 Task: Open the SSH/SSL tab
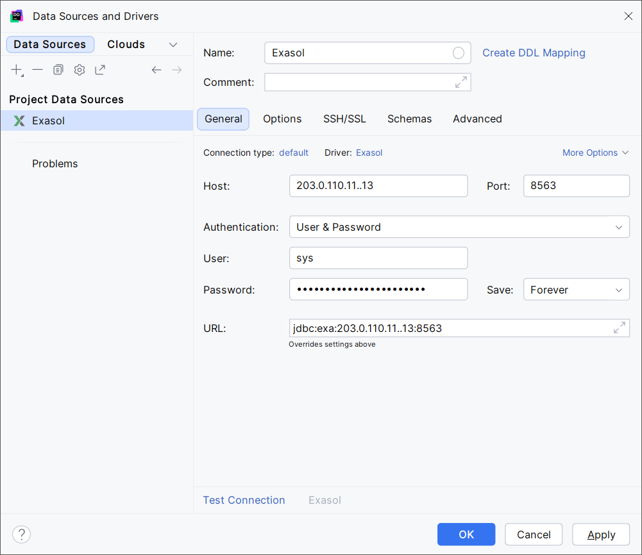pos(344,119)
